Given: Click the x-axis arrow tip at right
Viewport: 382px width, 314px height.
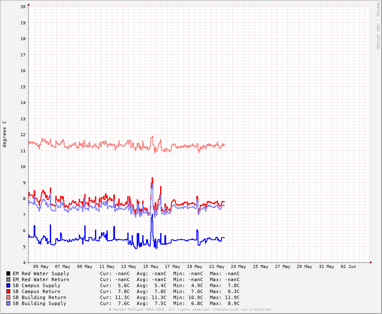Looking at the screenshot, I should 371,262.
